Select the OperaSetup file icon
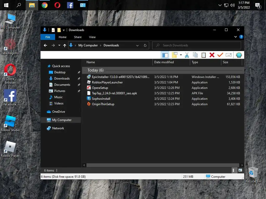 (89, 88)
